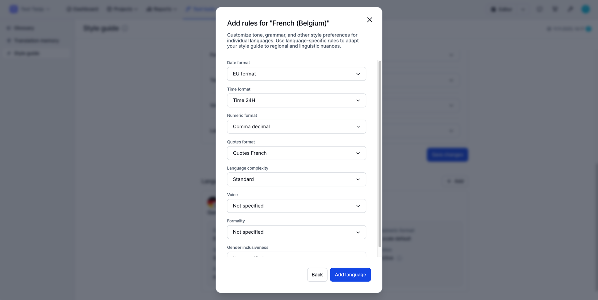Image resolution: width=598 pixels, height=300 pixels.
Task: Click the user avatar icon
Action: click(x=585, y=9)
